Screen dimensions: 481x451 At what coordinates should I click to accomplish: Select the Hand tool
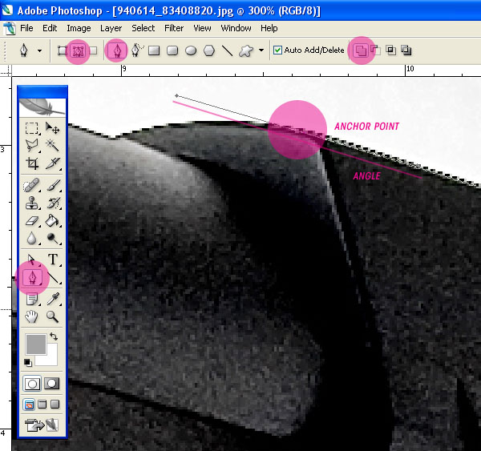point(31,316)
